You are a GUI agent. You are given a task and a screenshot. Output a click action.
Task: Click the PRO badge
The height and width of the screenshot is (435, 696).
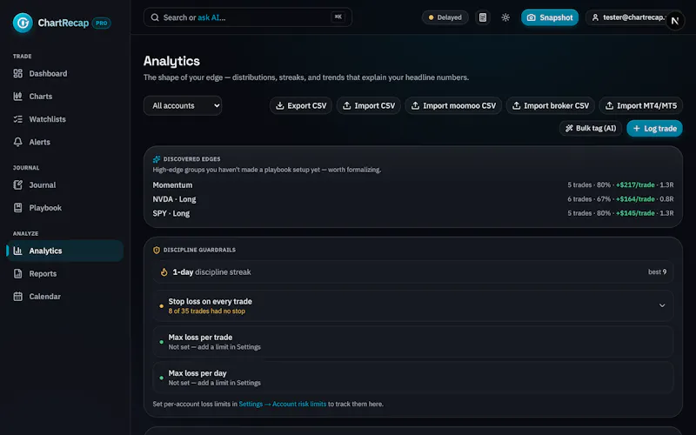(x=101, y=23)
